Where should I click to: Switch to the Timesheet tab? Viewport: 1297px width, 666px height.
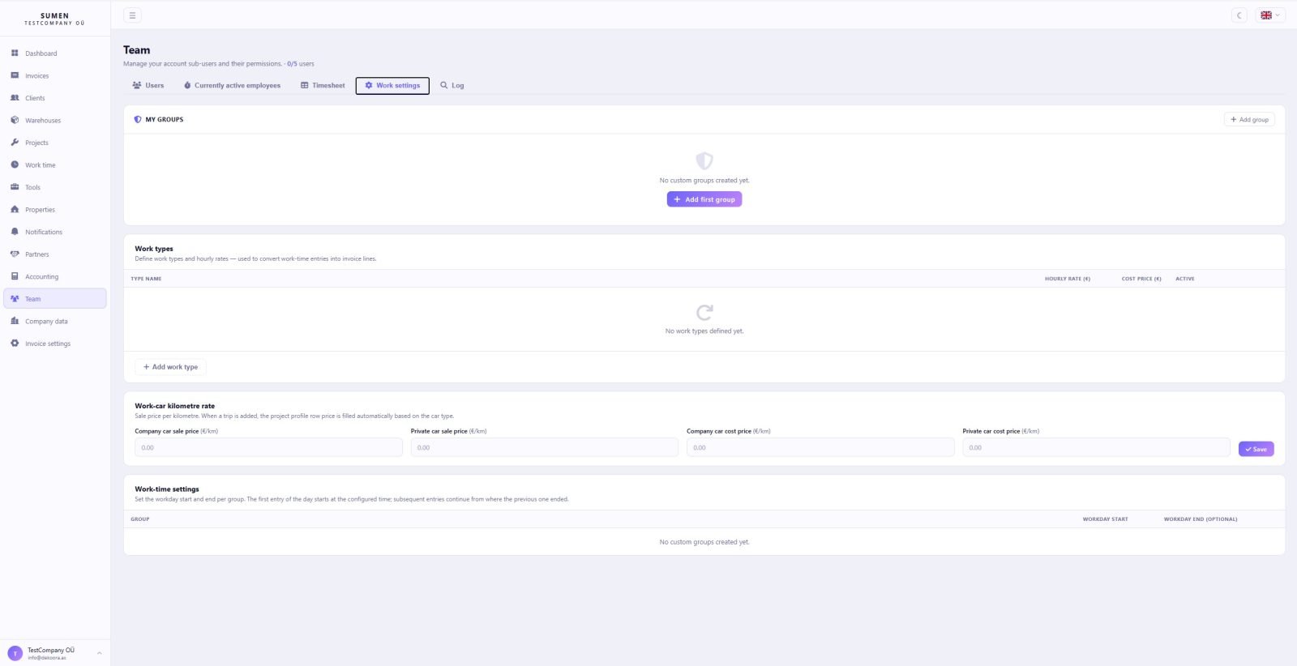point(323,85)
